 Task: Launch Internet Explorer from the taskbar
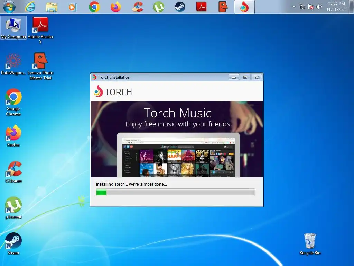click(30, 7)
